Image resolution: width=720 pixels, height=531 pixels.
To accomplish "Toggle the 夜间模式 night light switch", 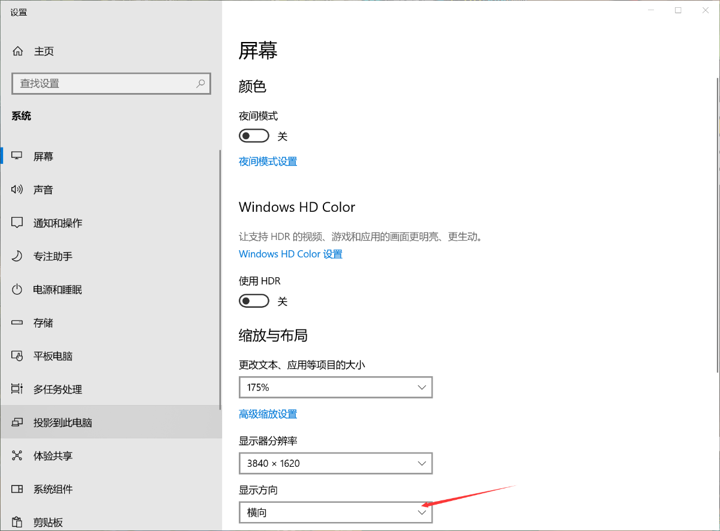I will pos(254,136).
